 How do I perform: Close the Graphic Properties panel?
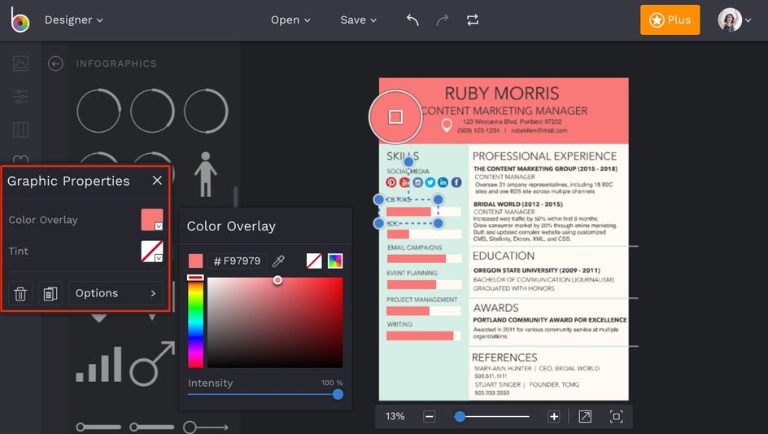(x=157, y=181)
